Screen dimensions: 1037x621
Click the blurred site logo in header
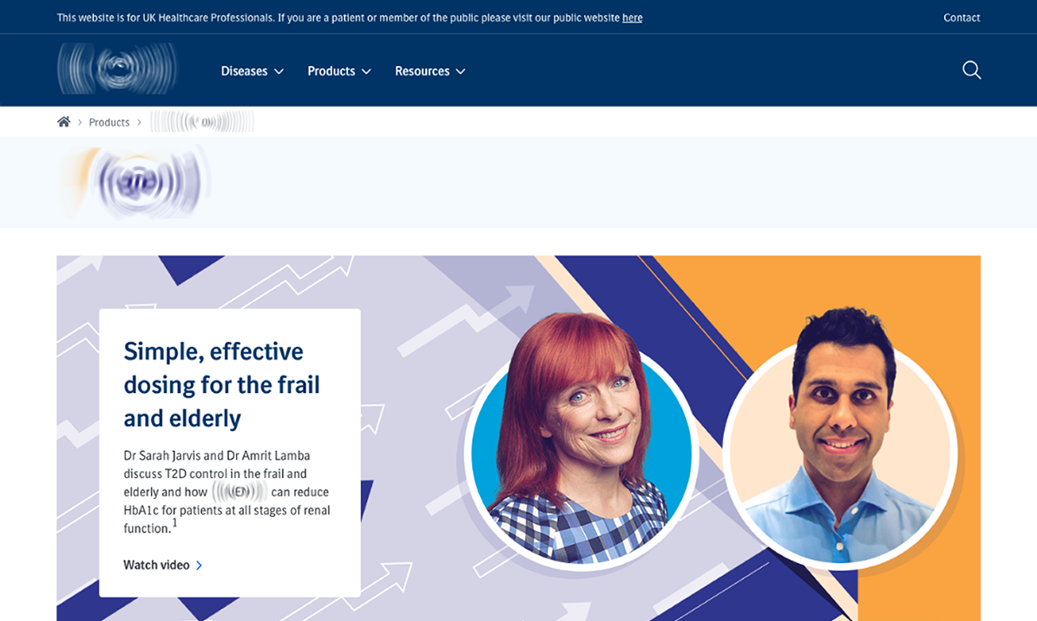coord(117,69)
